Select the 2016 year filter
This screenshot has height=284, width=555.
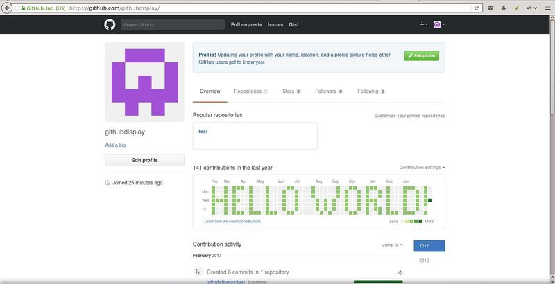click(424, 260)
